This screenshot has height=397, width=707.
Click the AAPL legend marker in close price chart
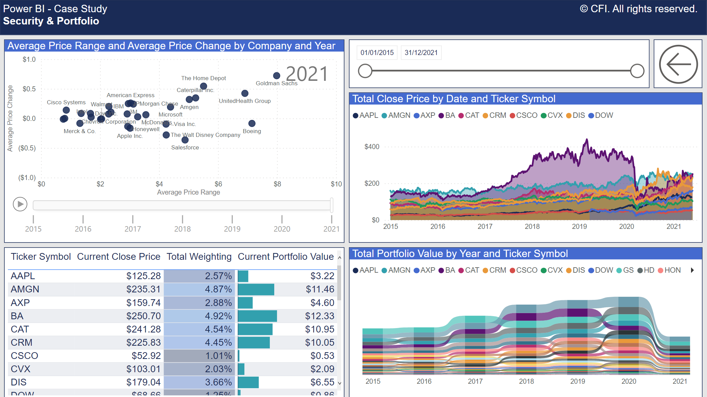click(356, 115)
